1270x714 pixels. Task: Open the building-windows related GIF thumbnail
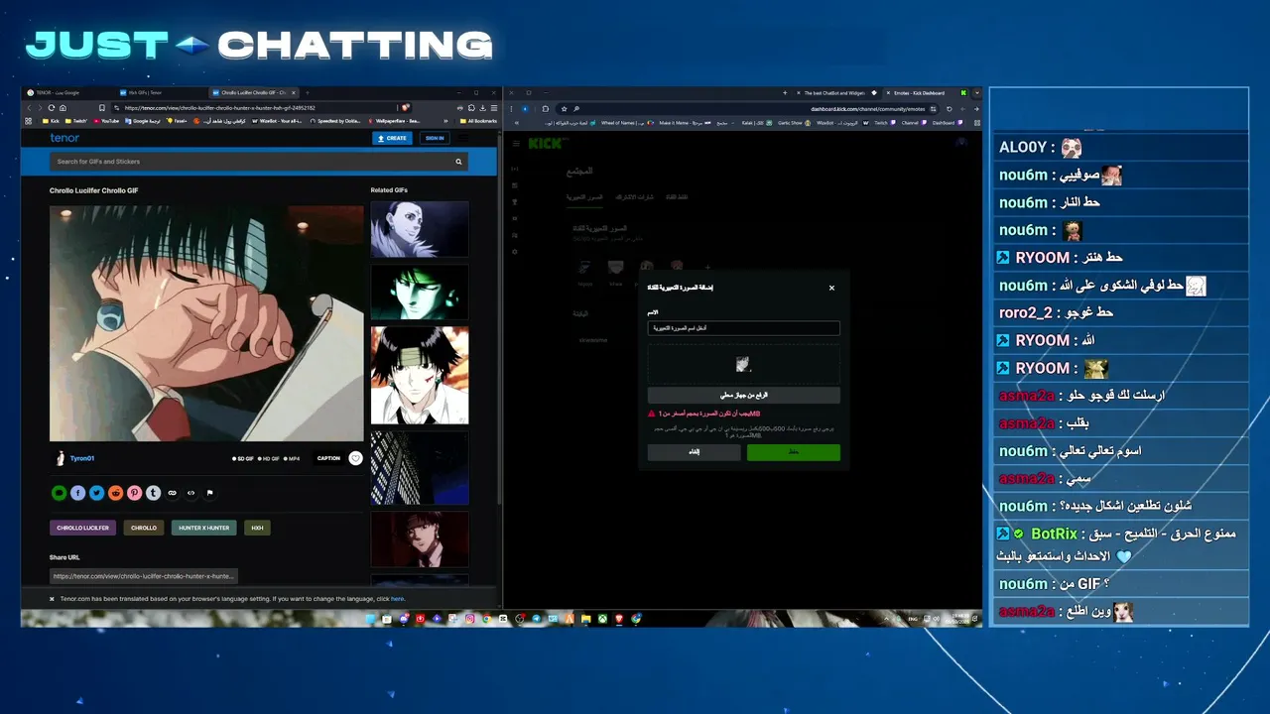pyautogui.click(x=420, y=468)
